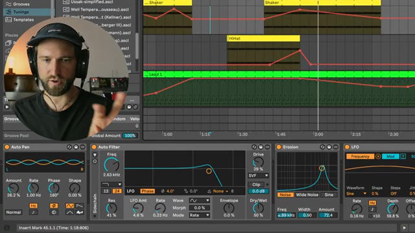
Task: Toggle the LFO device activator
Action: click(x=348, y=147)
